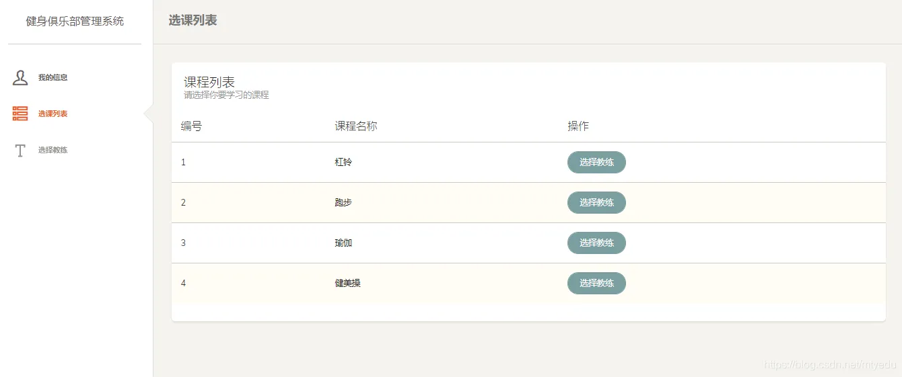Click 选择教练 button for 跑步 course
Viewport: 902px width, 377px height.
[x=596, y=202]
